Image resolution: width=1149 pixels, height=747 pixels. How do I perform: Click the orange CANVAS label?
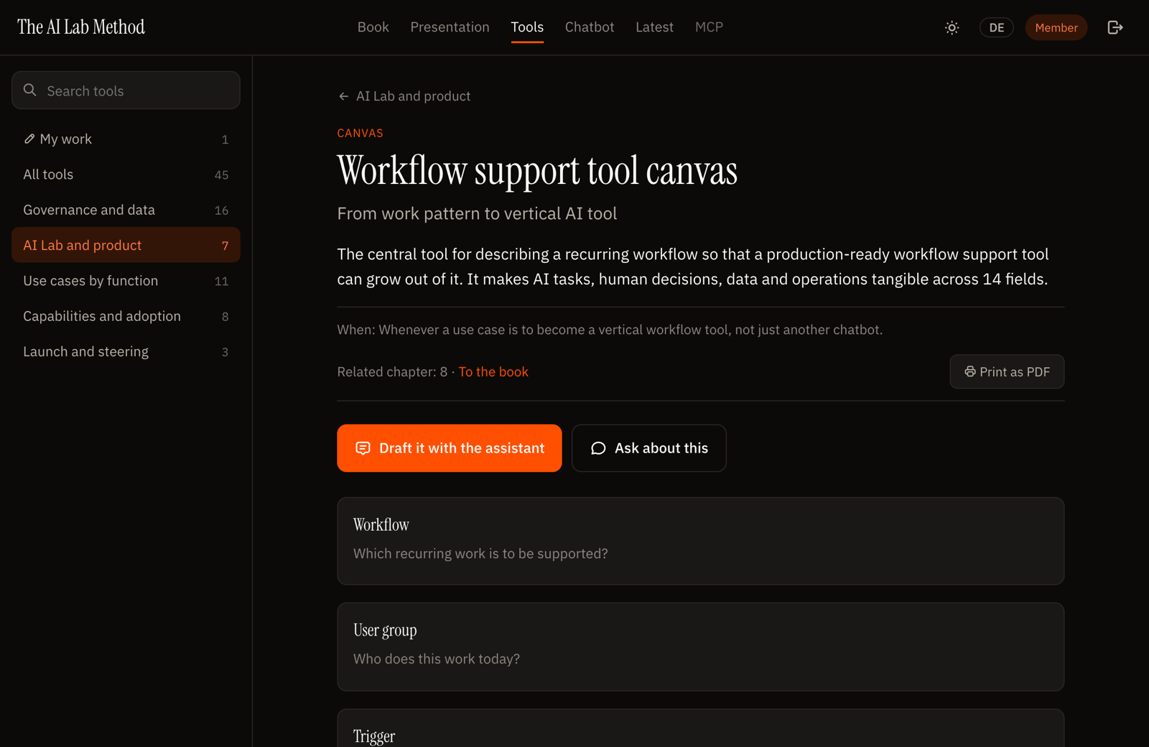(x=360, y=133)
